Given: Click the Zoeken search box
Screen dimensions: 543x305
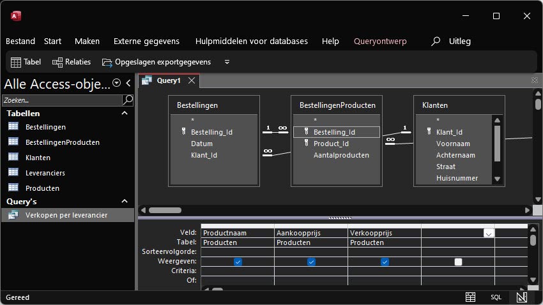Looking at the screenshot, I should (63, 100).
